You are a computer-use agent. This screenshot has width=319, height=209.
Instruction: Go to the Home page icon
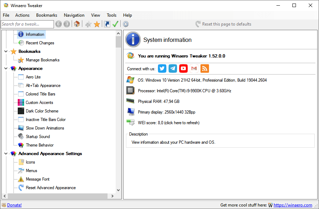click(x=77, y=24)
